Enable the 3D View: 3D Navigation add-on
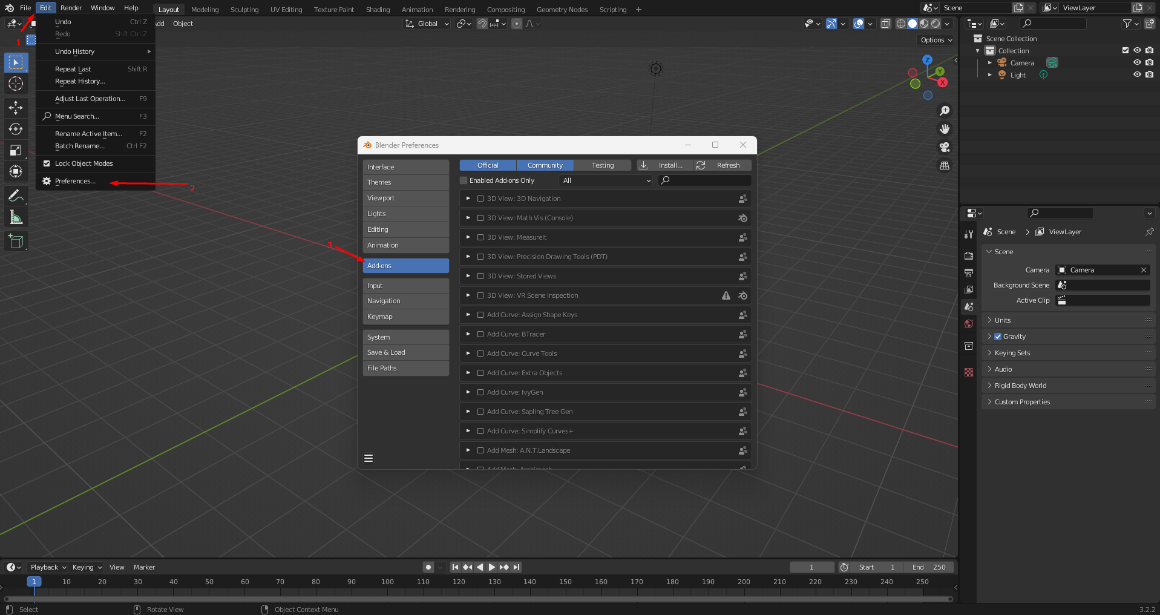 point(480,199)
